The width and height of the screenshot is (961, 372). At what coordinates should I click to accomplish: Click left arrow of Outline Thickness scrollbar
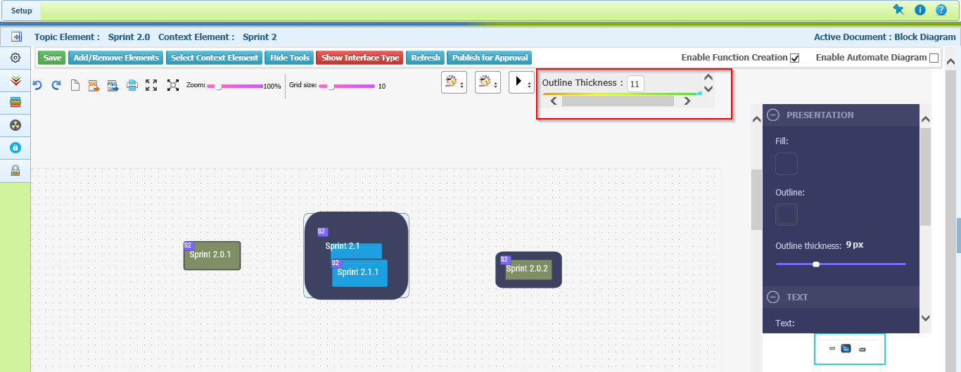pos(554,101)
